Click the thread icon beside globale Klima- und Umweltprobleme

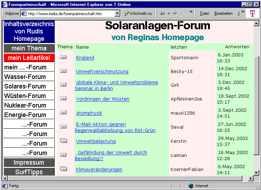click(63, 85)
